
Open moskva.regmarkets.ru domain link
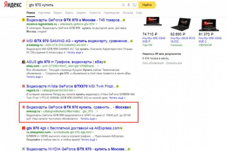(x=42, y=24)
